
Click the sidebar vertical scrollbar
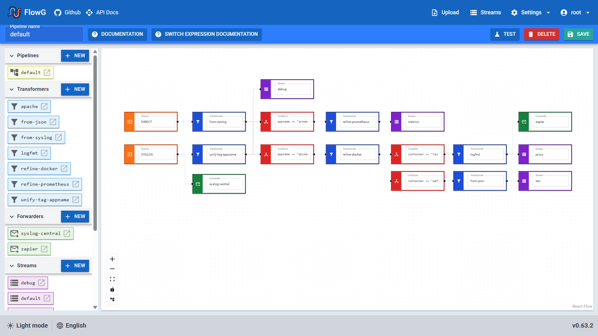tap(95, 143)
